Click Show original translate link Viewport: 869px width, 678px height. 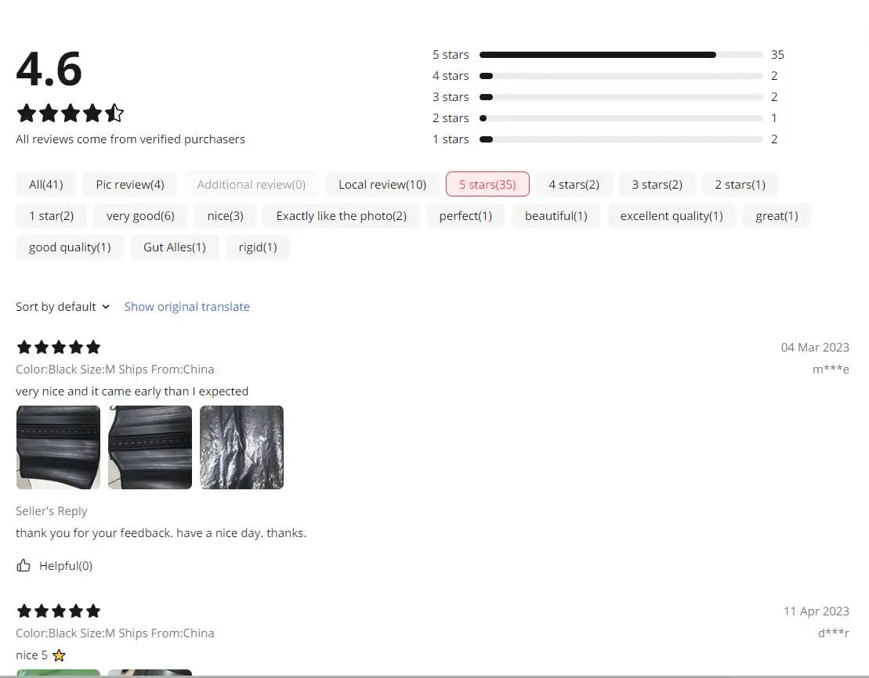point(186,306)
